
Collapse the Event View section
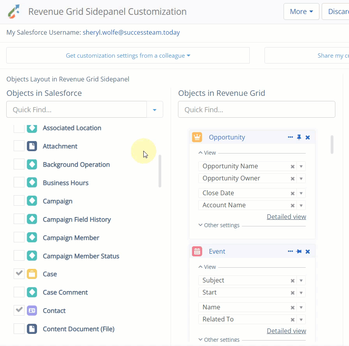207,267
